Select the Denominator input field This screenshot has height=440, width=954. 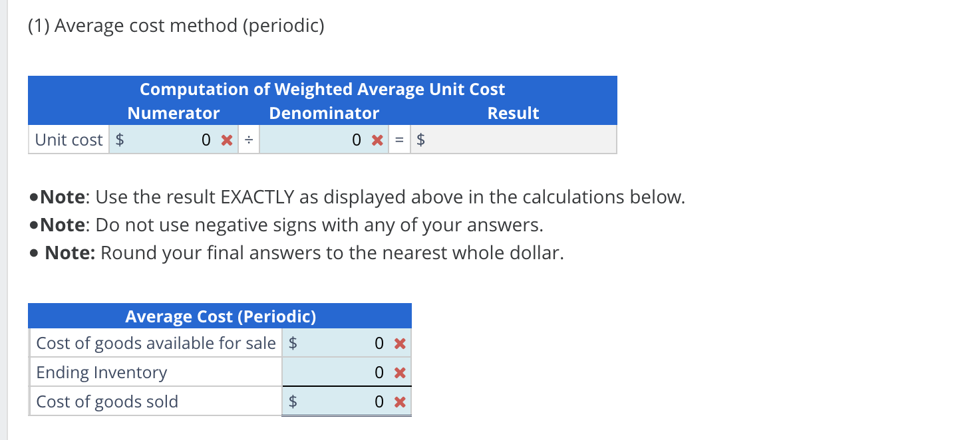[x=319, y=140]
